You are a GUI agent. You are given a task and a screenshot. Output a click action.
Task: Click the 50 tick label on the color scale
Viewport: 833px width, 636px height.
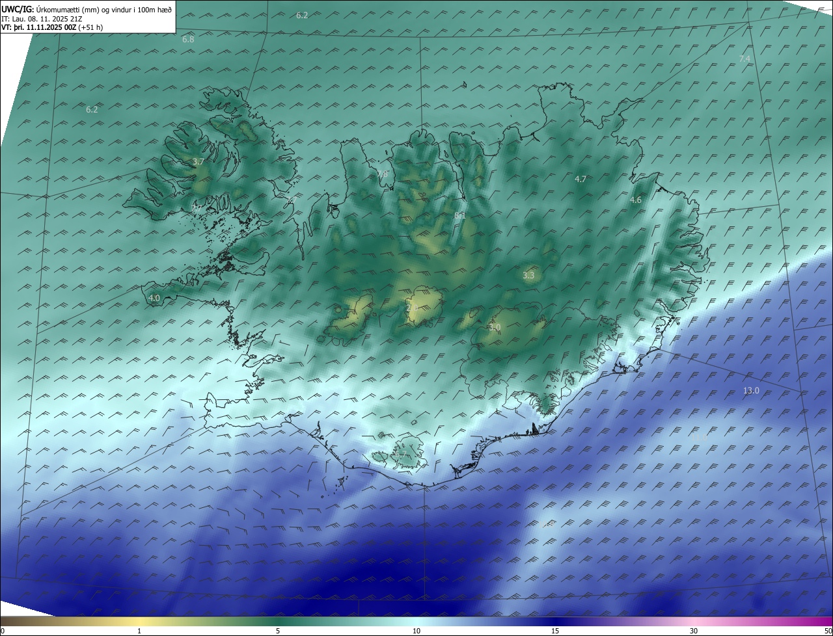coord(828,631)
